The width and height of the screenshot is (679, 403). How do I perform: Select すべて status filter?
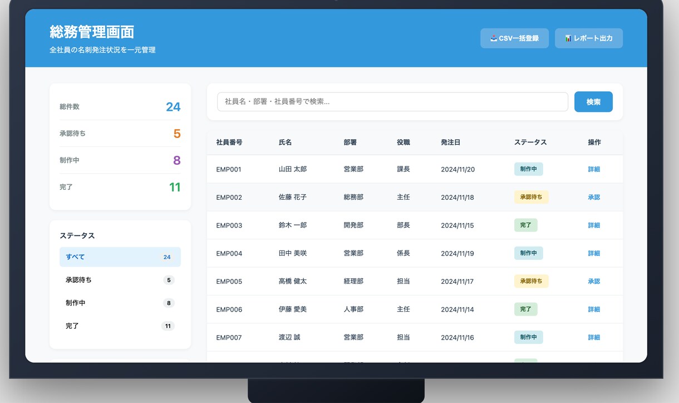[120, 257]
